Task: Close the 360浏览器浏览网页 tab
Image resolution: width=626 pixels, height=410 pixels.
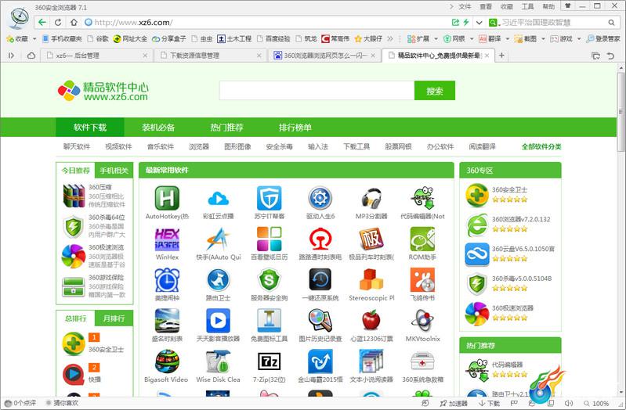Action: click(373, 56)
